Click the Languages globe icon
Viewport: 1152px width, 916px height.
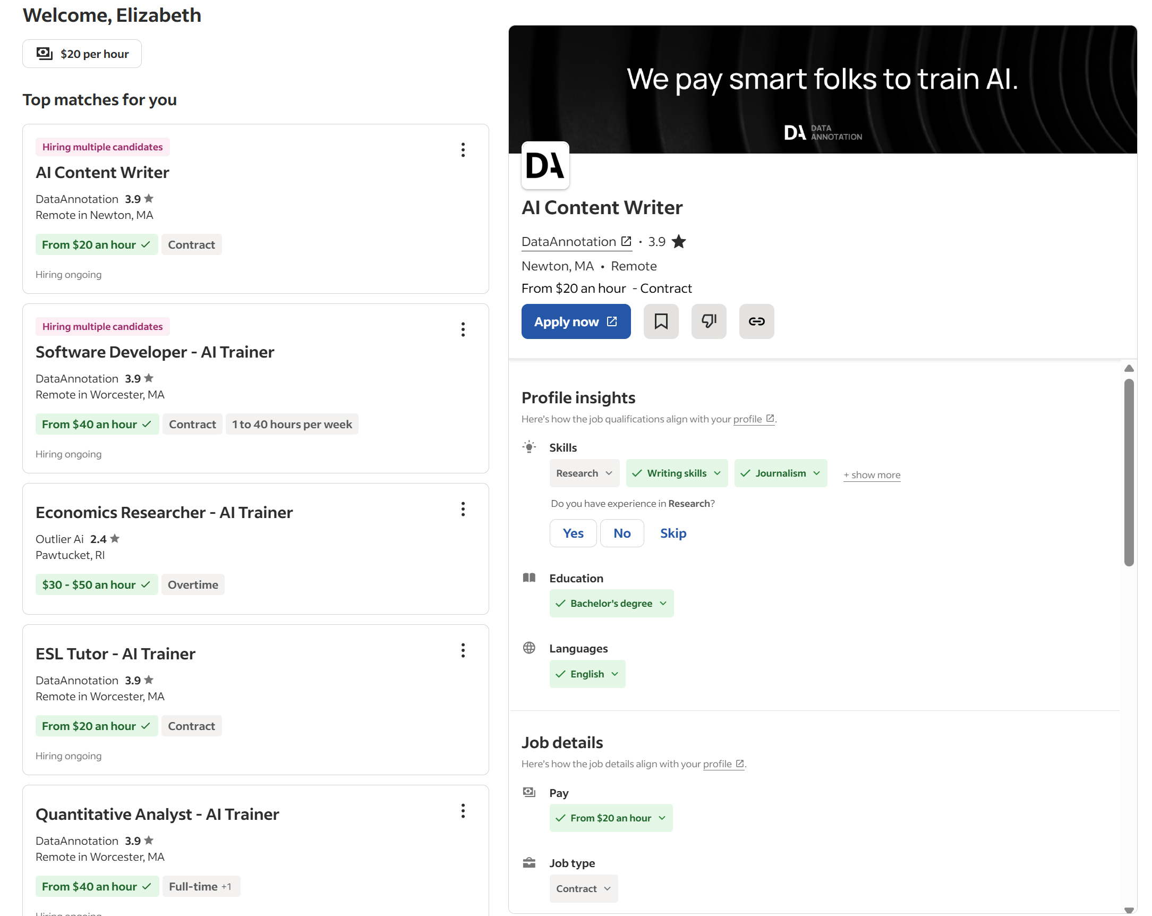click(x=529, y=648)
